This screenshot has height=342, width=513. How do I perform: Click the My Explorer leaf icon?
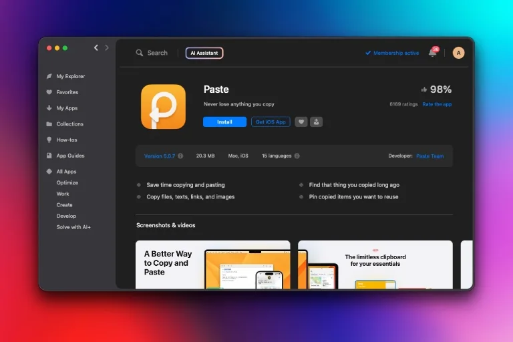(x=49, y=76)
